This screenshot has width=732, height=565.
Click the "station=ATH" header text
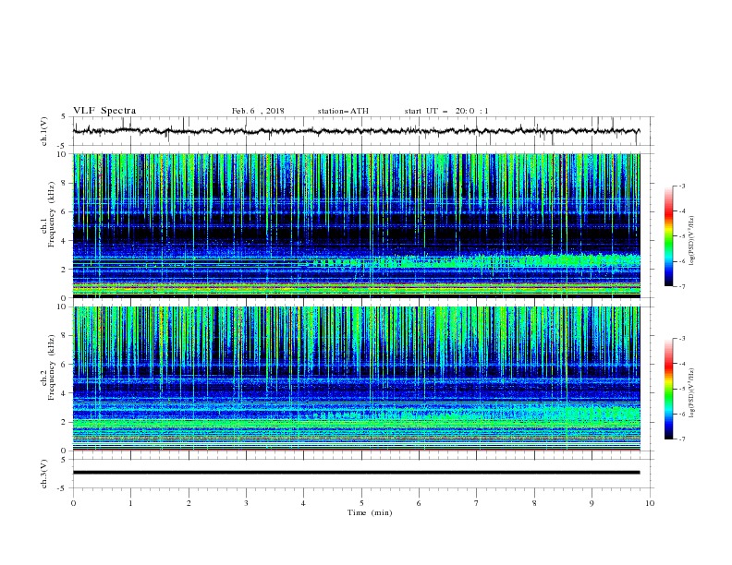(343, 111)
